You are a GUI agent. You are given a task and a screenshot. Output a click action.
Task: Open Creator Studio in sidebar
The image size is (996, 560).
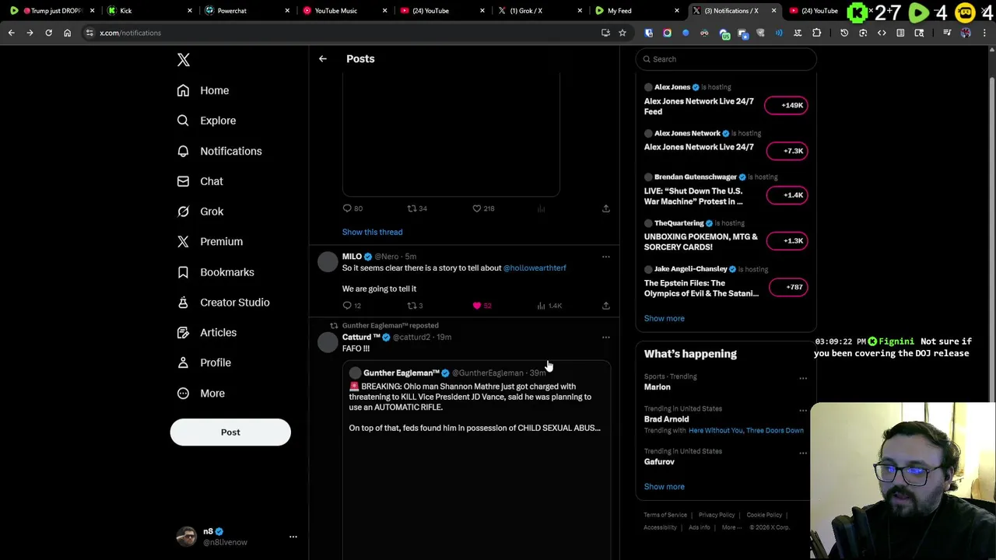click(223, 303)
